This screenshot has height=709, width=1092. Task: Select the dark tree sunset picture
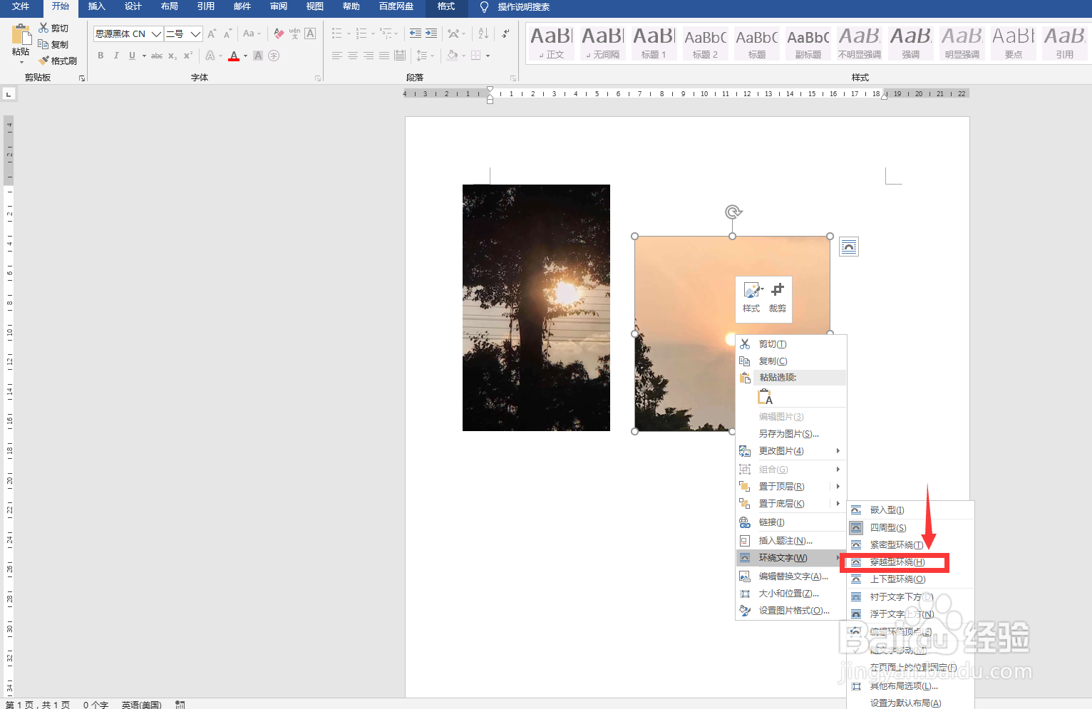tap(536, 308)
